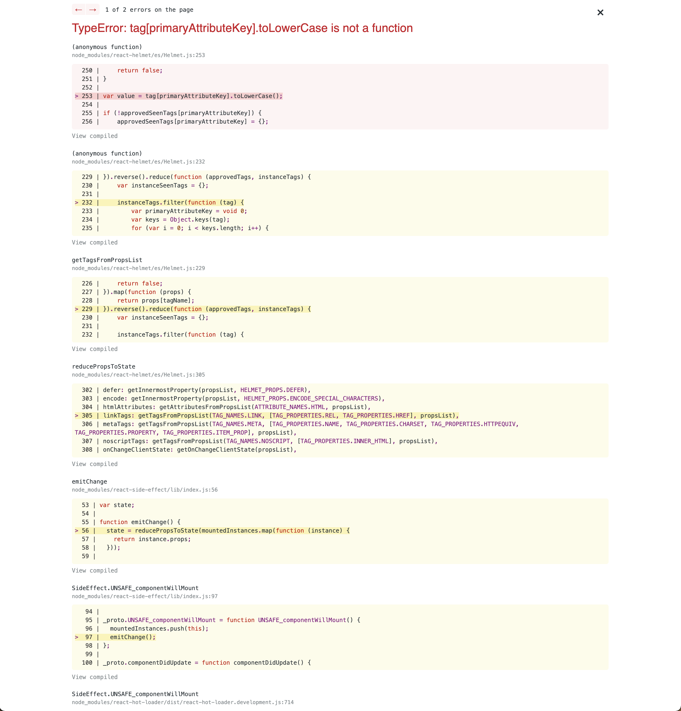
Task: Click the highlighted line 253 code
Action: pos(192,96)
